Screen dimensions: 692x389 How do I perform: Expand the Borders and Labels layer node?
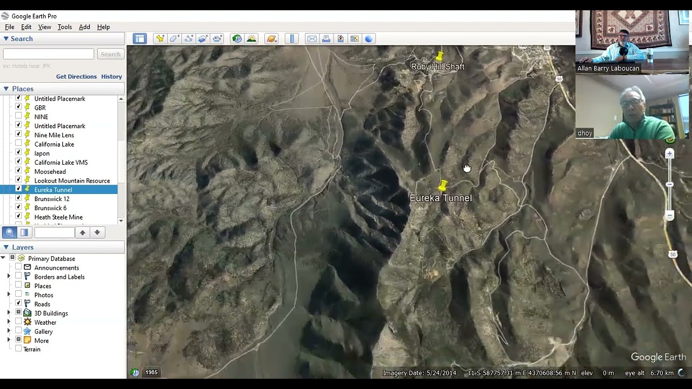click(x=9, y=277)
